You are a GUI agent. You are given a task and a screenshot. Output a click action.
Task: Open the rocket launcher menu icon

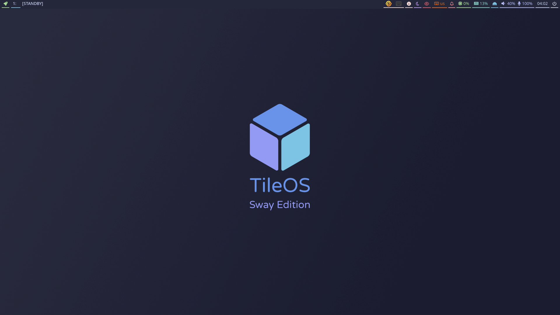[6, 4]
